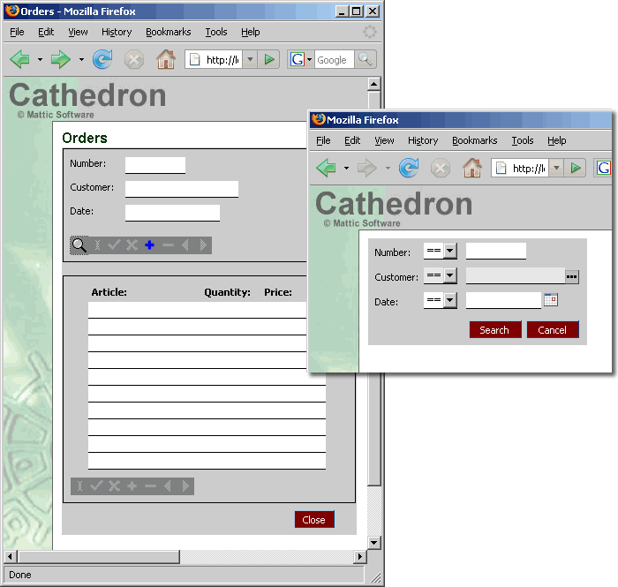Open the Bookmarks menu in the Orders window

(x=168, y=32)
